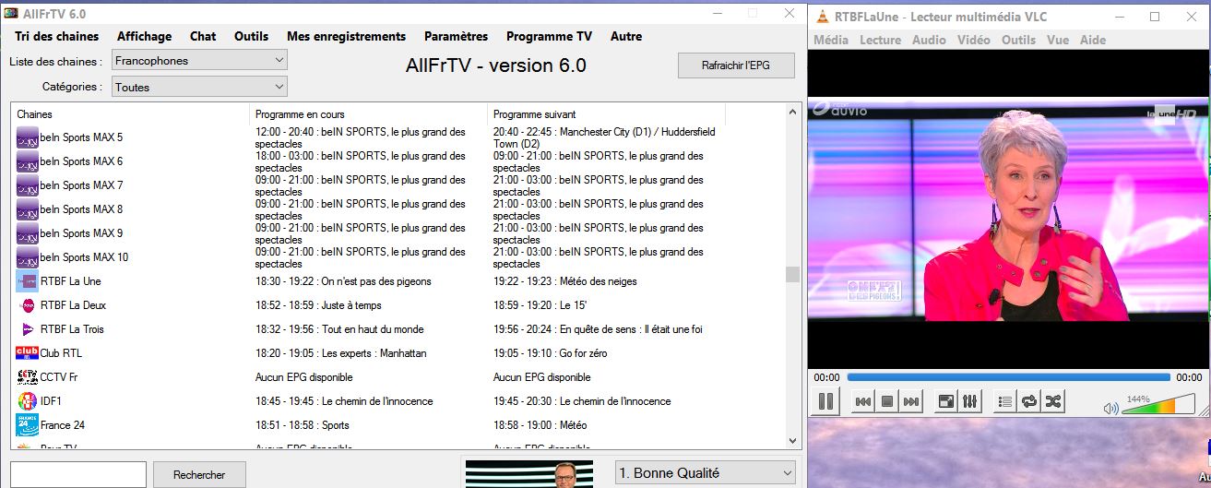This screenshot has width=1211, height=488.
Task: Select the beIn Sports MAX 5 channel logo
Action: (x=27, y=137)
